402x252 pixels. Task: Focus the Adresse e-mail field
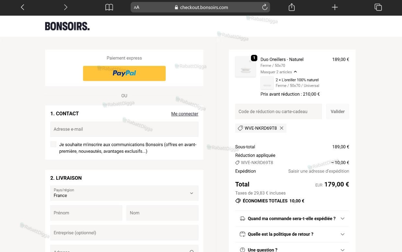pyautogui.click(x=124, y=129)
